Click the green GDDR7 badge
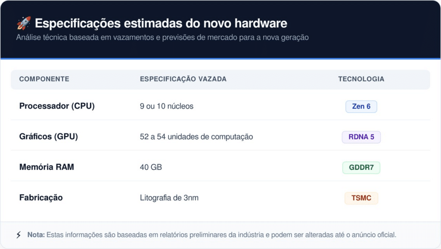This screenshot has height=249, width=441. click(x=361, y=167)
